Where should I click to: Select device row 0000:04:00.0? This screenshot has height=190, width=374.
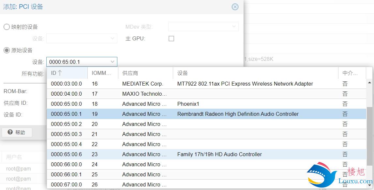[x=206, y=94]
